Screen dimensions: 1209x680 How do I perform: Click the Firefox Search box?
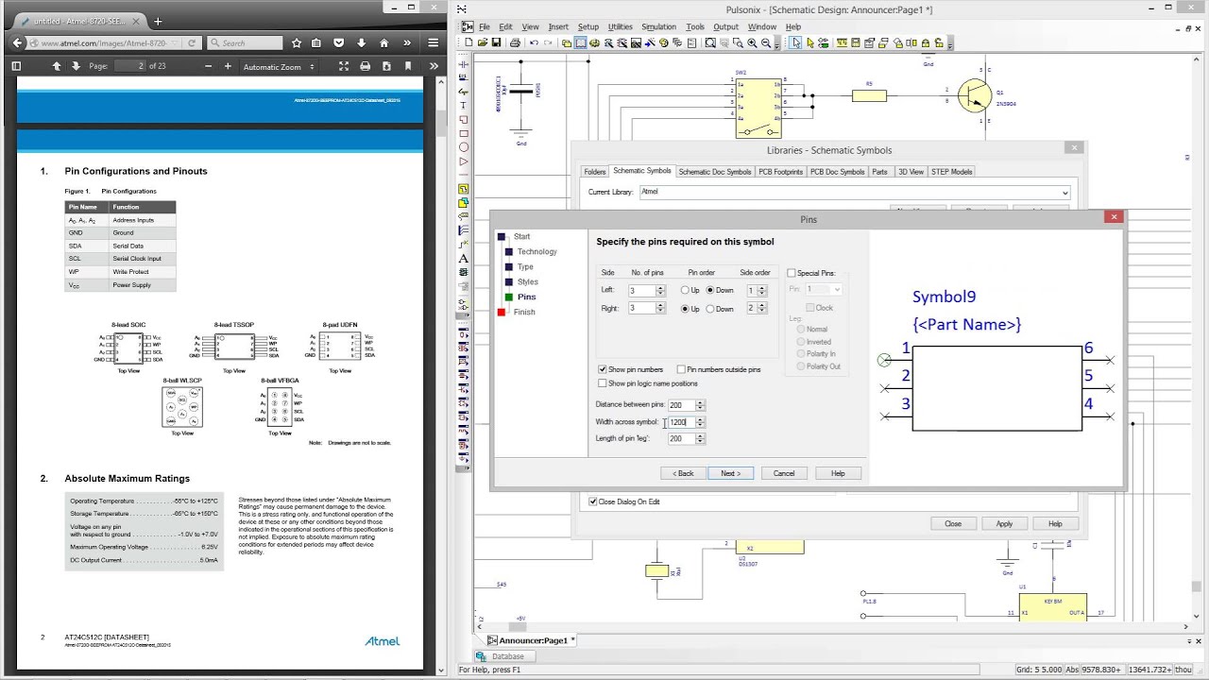(x=245, y=42)
